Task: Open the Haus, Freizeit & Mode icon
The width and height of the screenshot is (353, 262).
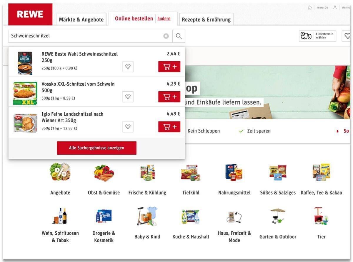Action: (234, 217)
